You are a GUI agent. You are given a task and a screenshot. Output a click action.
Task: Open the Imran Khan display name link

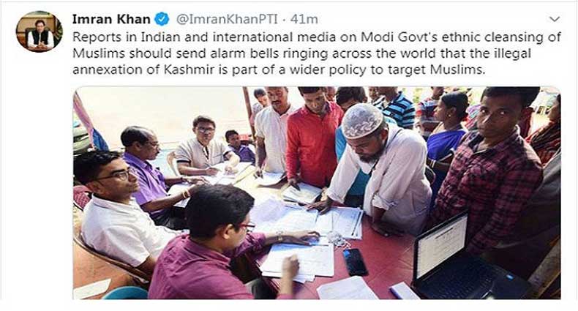click(x=111, y=19)
